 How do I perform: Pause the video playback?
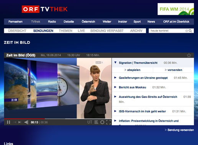8,122
